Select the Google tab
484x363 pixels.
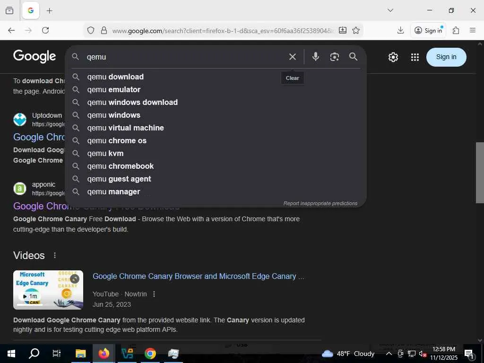(x=31, y=10)
